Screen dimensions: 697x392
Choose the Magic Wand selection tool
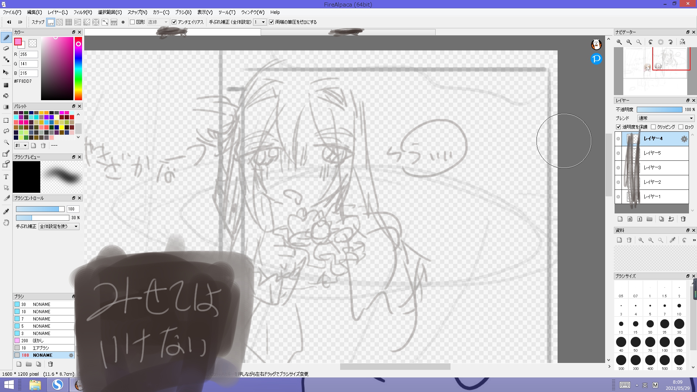6,142
